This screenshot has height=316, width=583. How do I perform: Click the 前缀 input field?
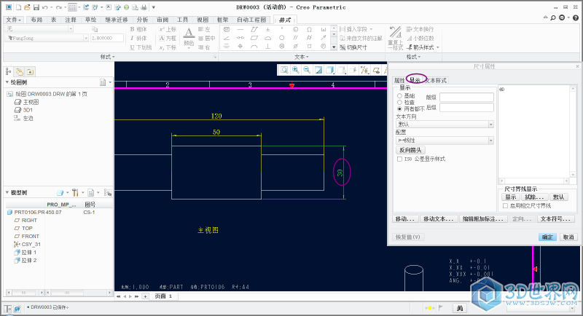point(466,97)
